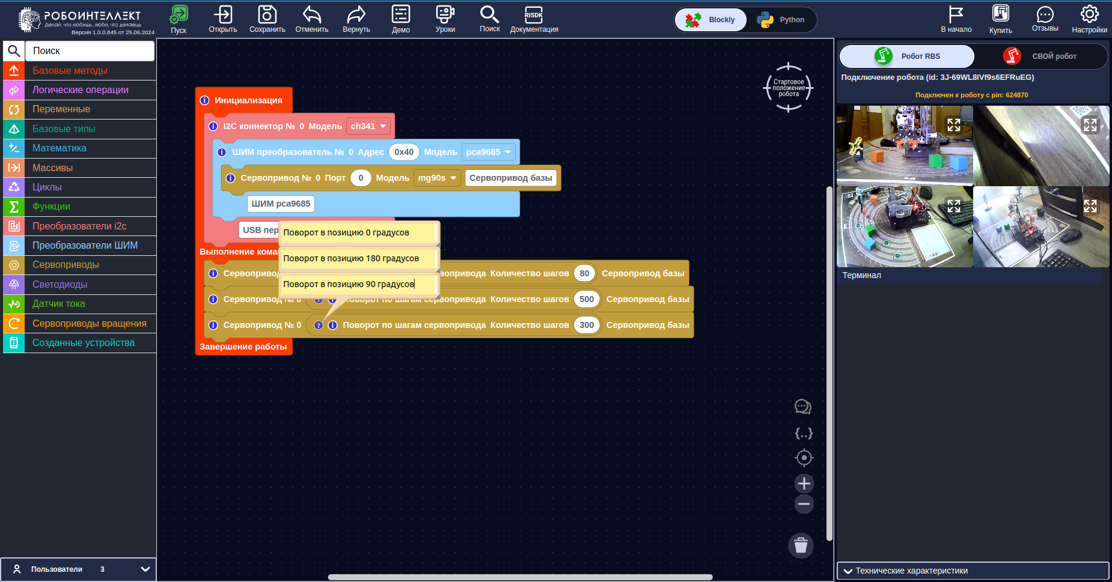Screen dimensions: 1112x582
Task: Open Созданные устройства category
Action: click(79, 342)
